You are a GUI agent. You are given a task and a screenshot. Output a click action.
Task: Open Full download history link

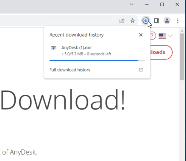click(x=70, y=70)
